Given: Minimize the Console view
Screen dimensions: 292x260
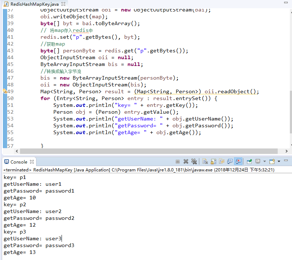Looking at the screenshot, I should pyautogui.click(x=285, y=161).
